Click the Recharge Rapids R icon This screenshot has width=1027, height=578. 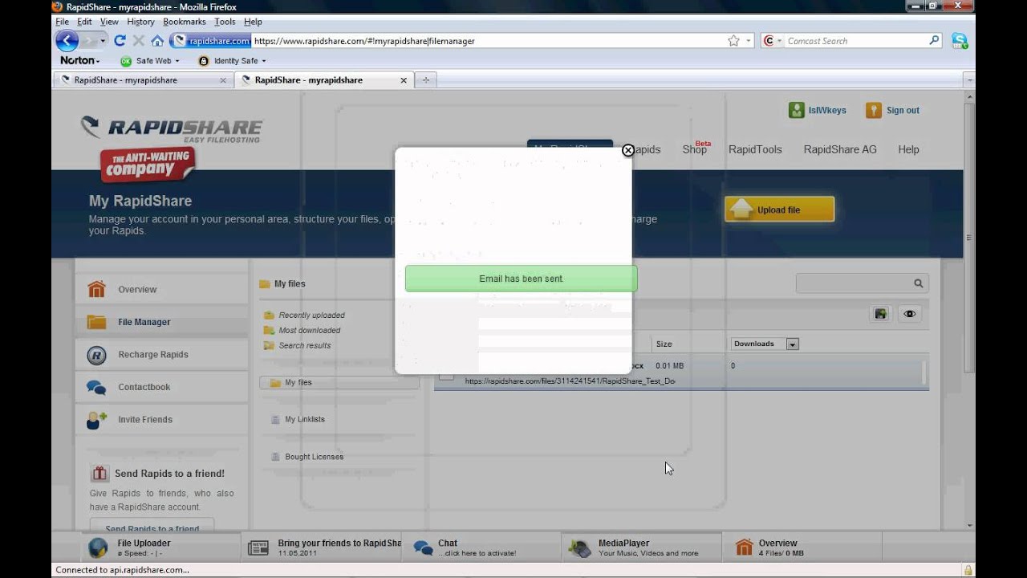coord(96,355)
